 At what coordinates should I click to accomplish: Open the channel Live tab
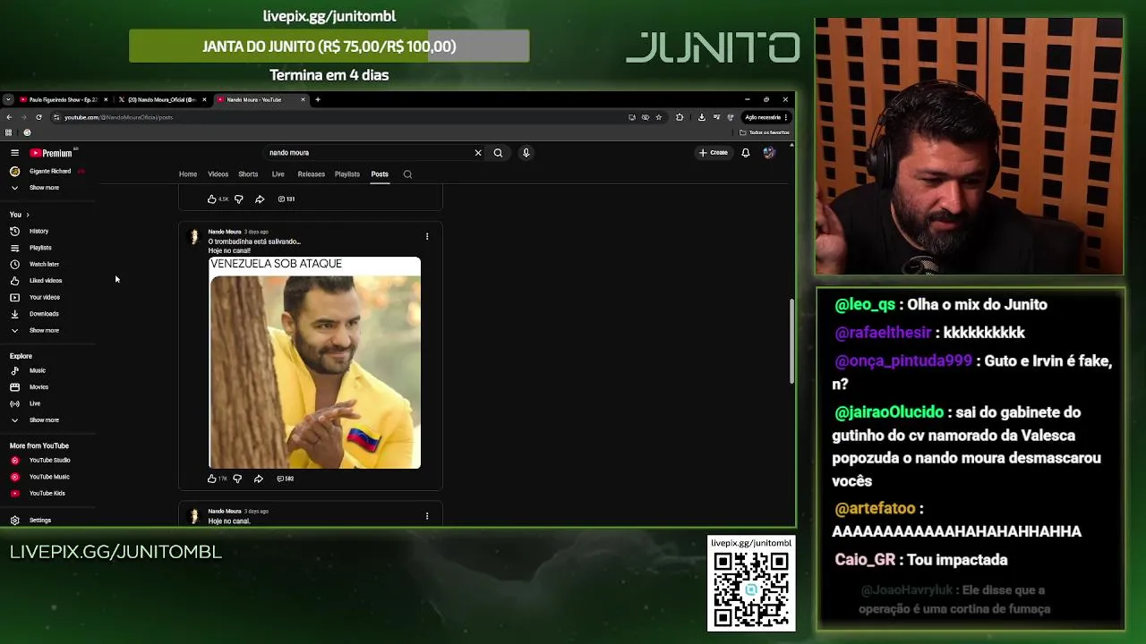coord(278,174)
